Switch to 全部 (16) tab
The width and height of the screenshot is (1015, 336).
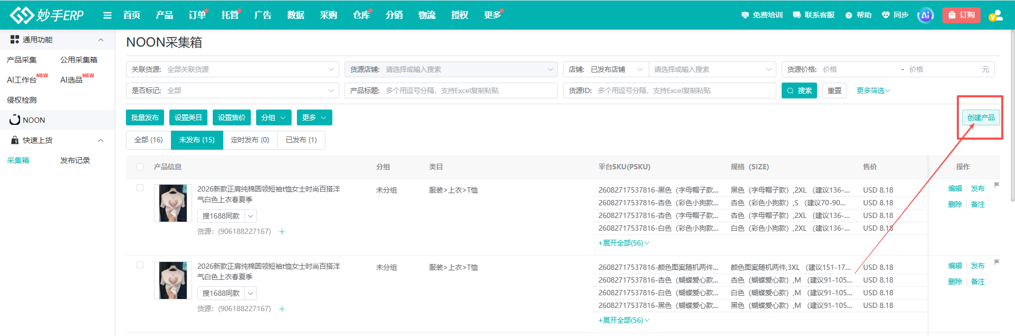pos(149,140)
